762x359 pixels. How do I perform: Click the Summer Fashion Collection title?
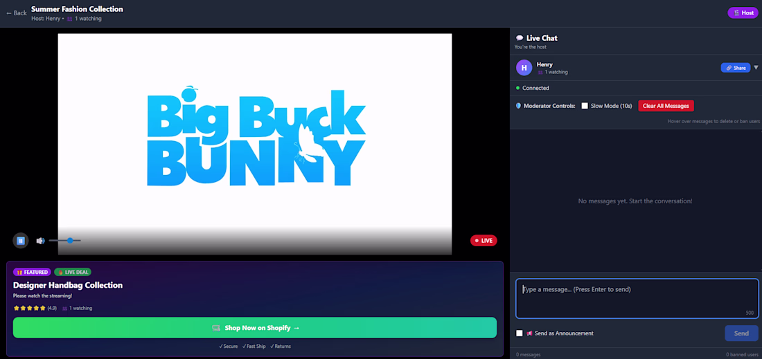77,9
